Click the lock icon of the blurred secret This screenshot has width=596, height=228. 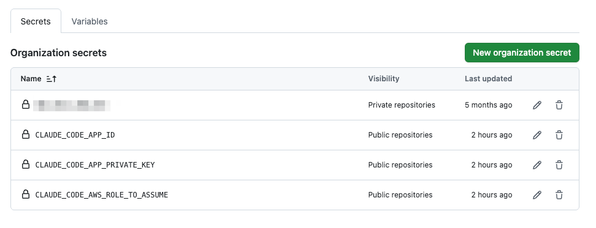click(x=26, y=105)
